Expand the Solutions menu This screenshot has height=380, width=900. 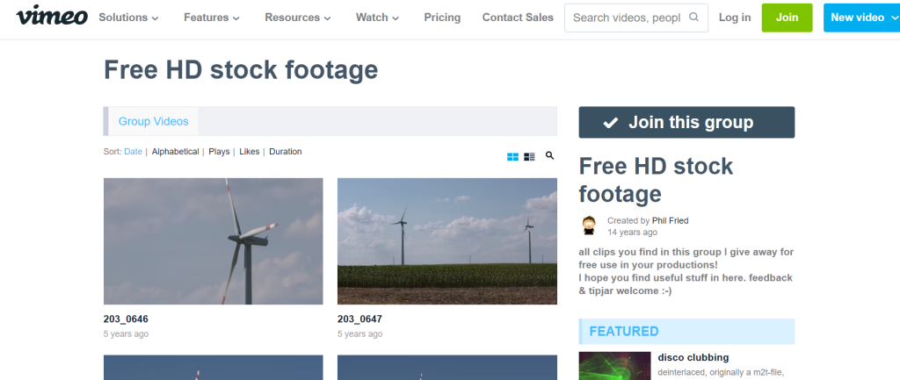pyautogui.click(x=128, y=18)
